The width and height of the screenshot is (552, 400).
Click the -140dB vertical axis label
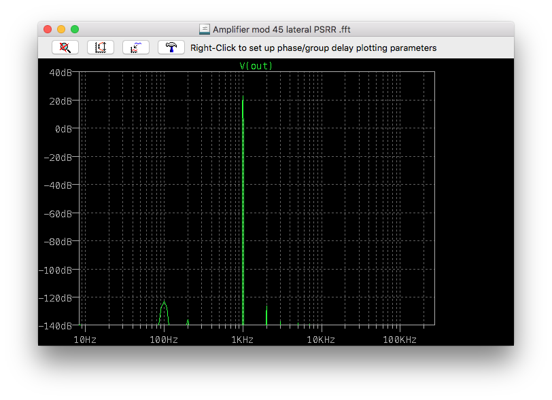[55, 326]
